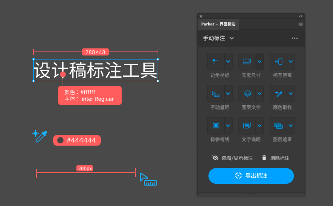Open options arrow beside 边角坐标
This screenshot has width=333, height=206.
[228, 62]
